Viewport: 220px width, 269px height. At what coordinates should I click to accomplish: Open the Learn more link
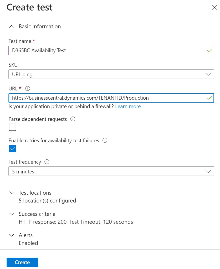[x=128, y=106]
